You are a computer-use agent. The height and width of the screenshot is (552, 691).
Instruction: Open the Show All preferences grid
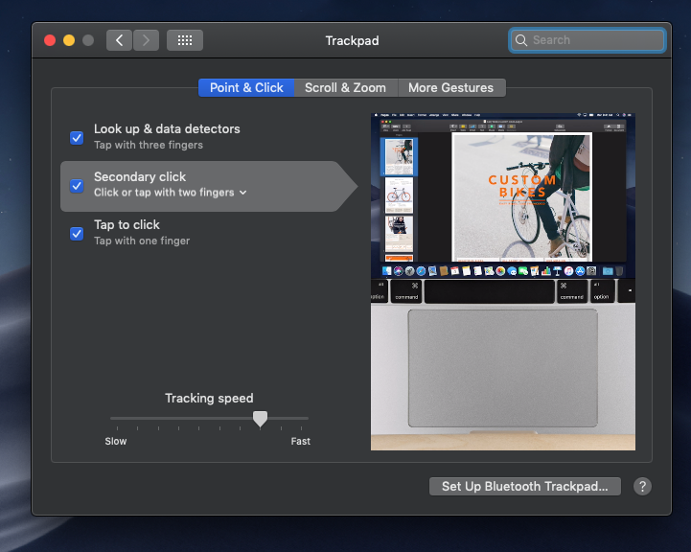(x=185, y=40)
